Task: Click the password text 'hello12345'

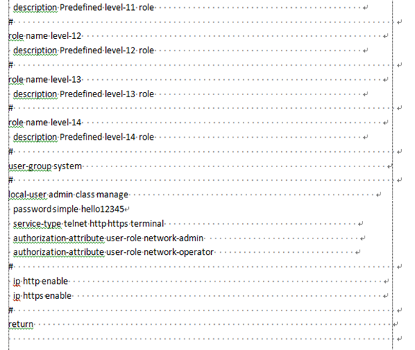Action: [102, 209]
